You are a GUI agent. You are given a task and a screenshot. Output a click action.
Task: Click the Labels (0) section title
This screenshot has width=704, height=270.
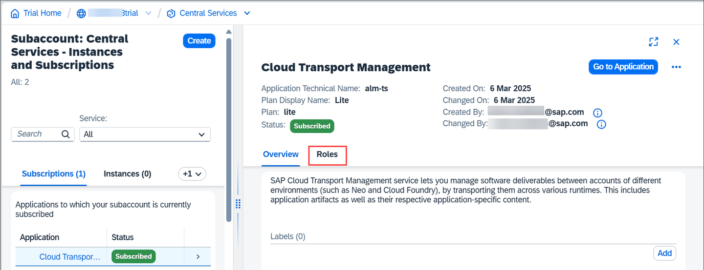287,237
